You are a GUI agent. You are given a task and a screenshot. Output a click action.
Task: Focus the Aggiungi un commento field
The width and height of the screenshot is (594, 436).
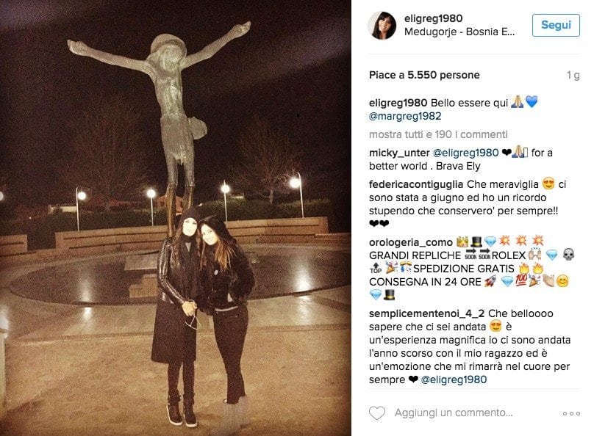click(x=454, y=413)
